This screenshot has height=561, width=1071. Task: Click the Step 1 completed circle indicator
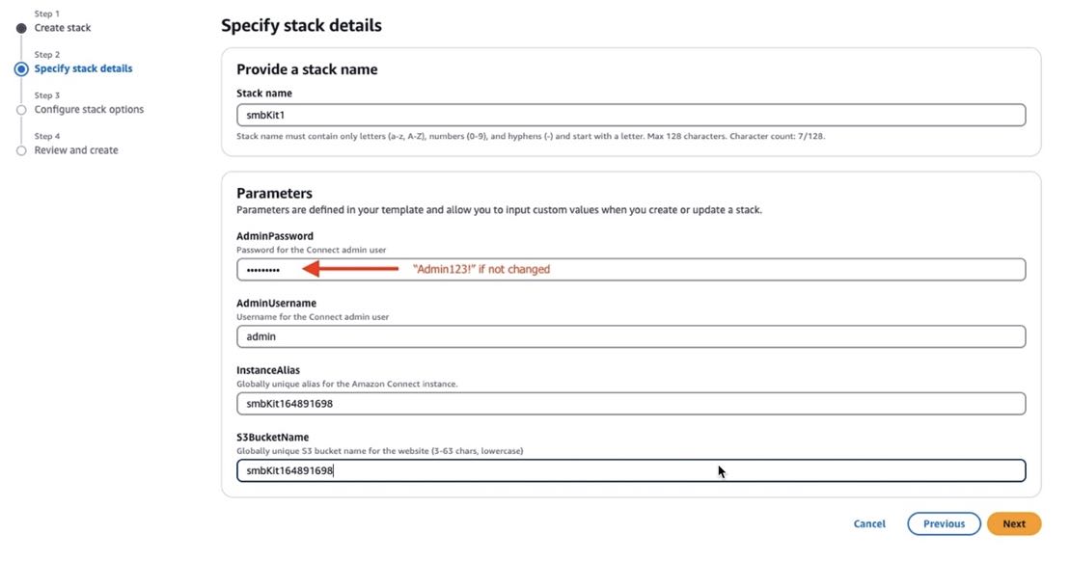[x=21, y=28]
